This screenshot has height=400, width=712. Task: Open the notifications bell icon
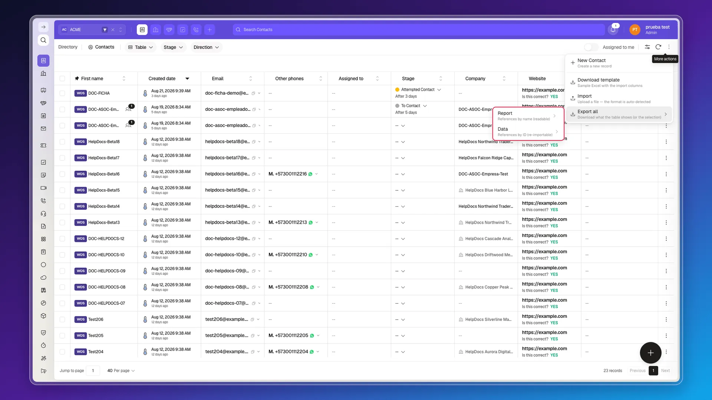click(x=613, y=30)
